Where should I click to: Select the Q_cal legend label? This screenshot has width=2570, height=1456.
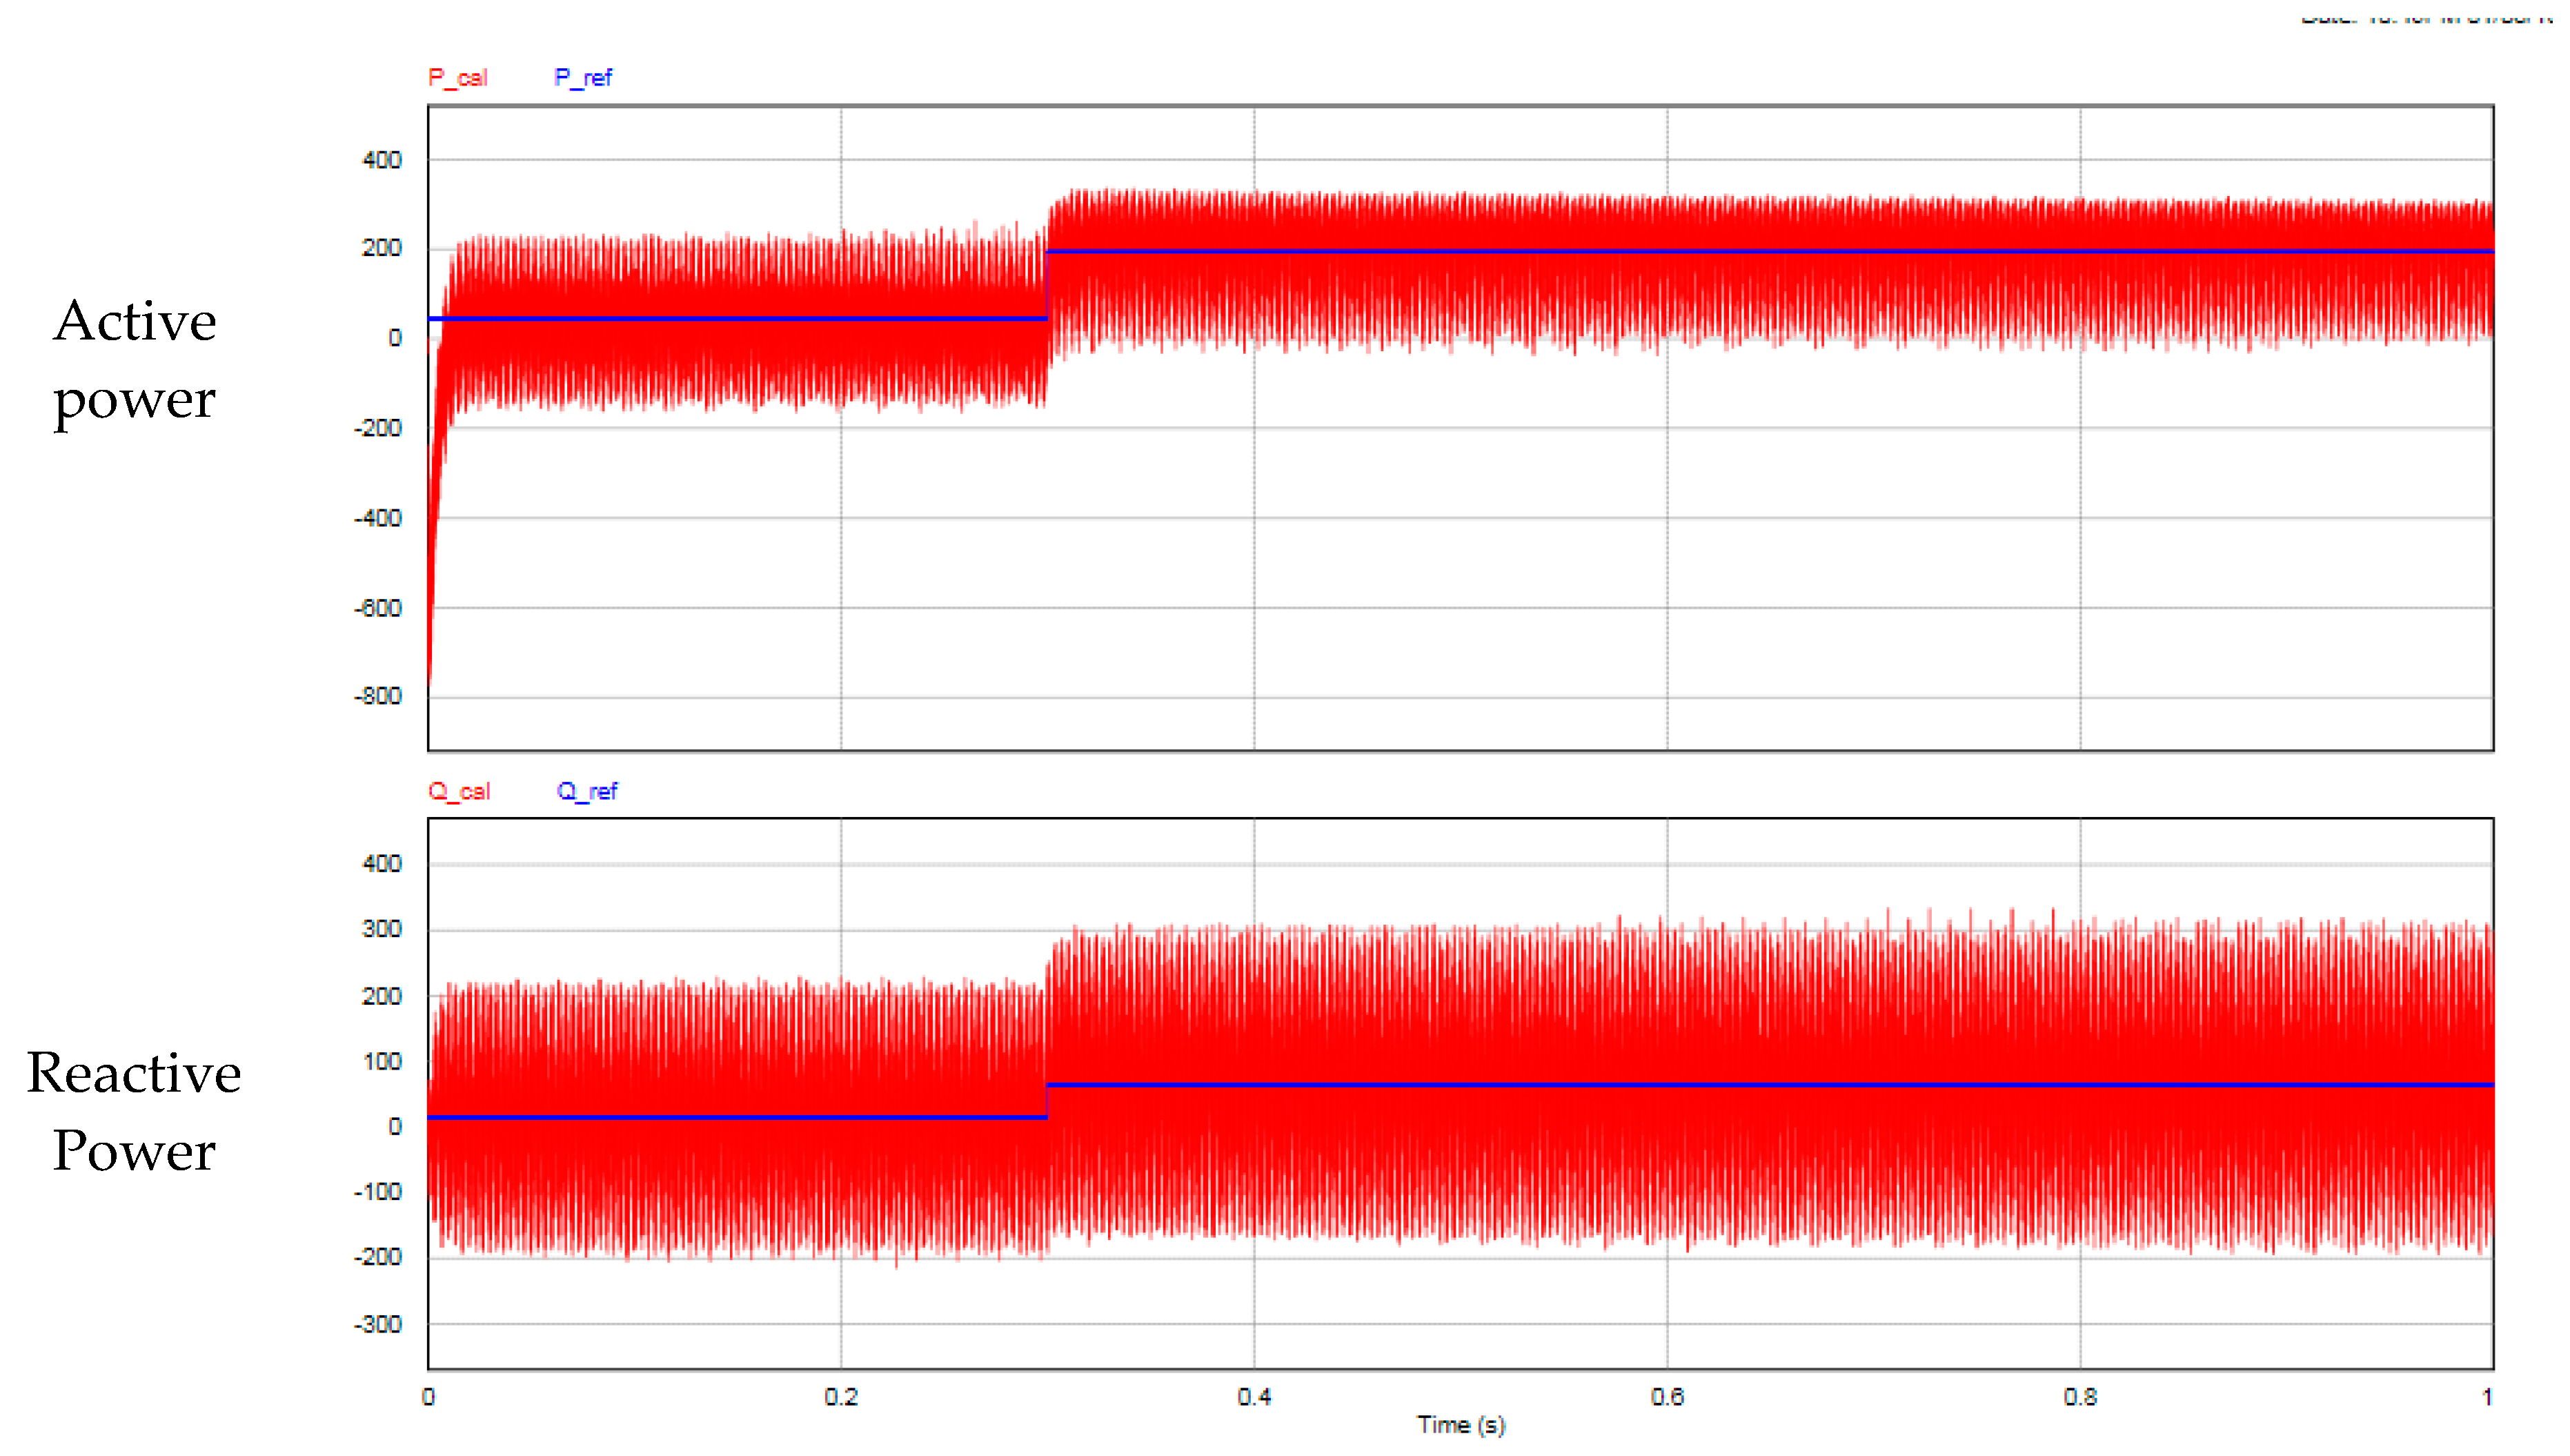pos(458,792)
